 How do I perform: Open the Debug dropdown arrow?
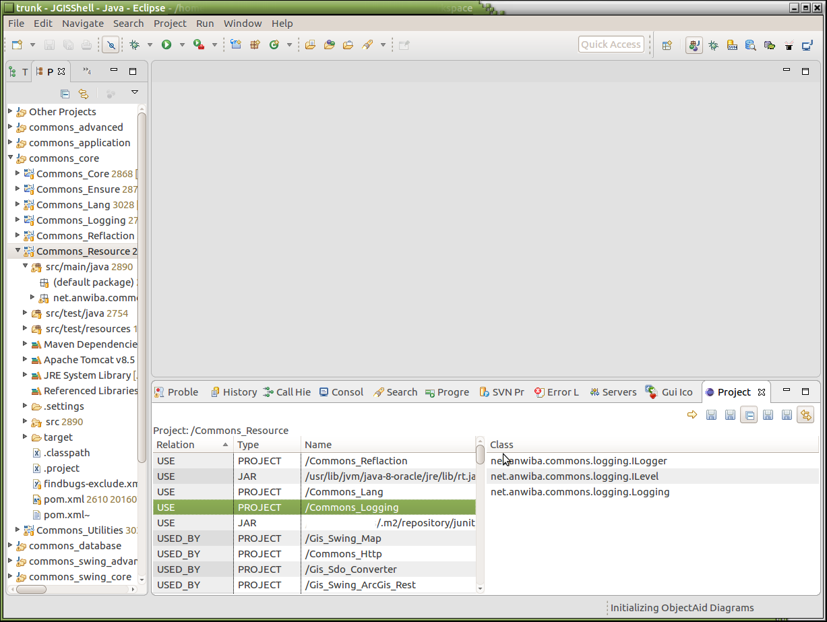click(150, 45)
